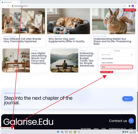
Task: Open How Digital Decluttering Boosts article
Action: pyautogui.click(x=39, y=58)
